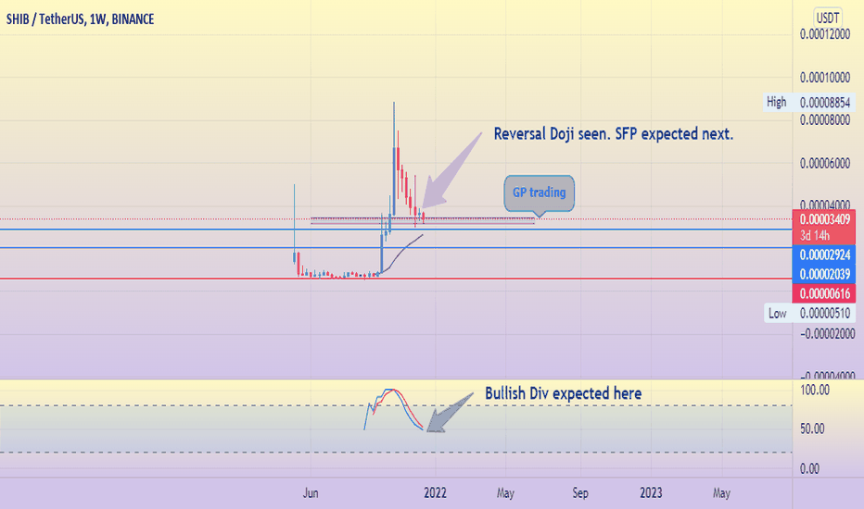Click the 0.00012000 price axis label
The height and width of the screenshot is (509, 864).
point(825,34)
